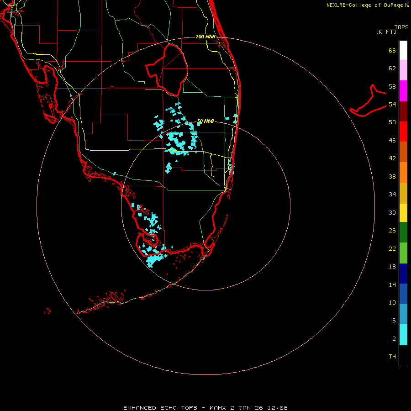Select the 2 legend value
The image size is (411, 411).
[394, 339]
